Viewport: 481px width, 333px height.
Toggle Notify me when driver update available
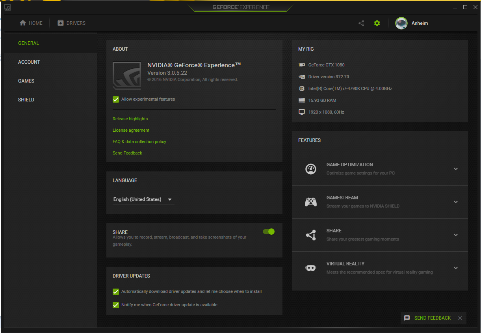[116, 305]
